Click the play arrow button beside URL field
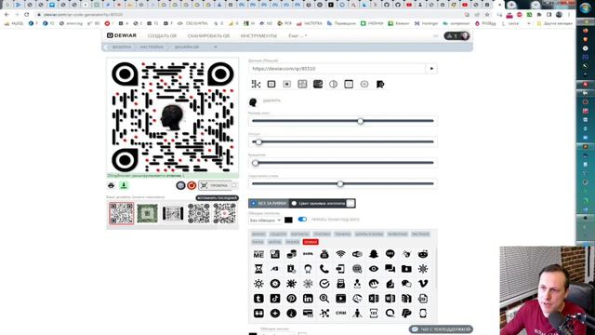The height and width of the screenshot is (335, 595). coord(431,69)
